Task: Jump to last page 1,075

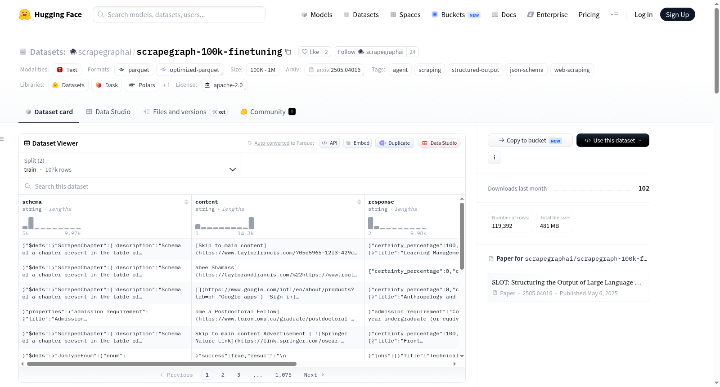Action: pyautogui.click(x=283, y=375)
